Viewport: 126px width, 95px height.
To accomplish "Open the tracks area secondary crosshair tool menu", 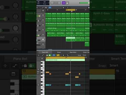I will point(68,8).
